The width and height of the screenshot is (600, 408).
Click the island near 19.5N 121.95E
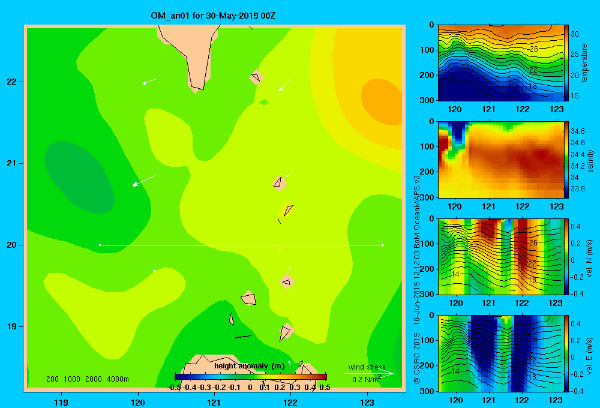tap(287, 282)
